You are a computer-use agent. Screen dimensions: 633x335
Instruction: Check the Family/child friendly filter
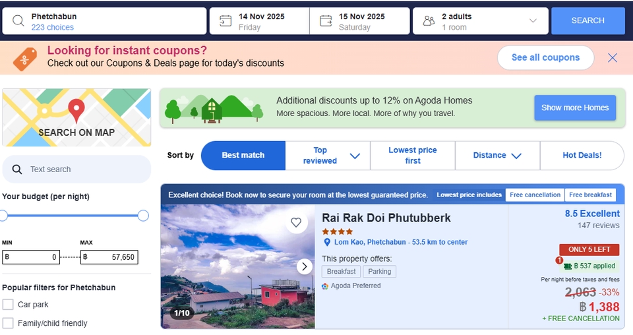pos(8,323)
